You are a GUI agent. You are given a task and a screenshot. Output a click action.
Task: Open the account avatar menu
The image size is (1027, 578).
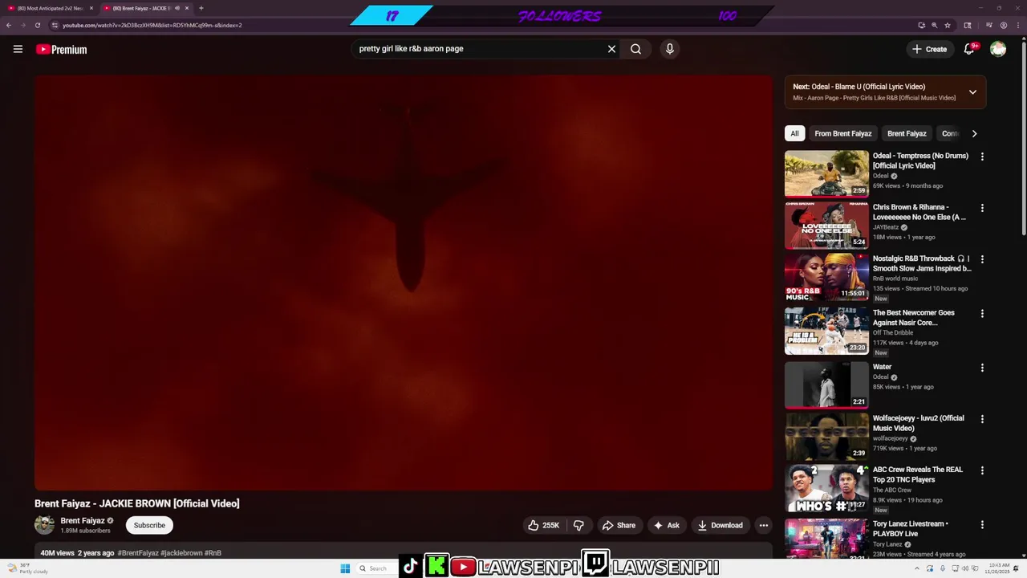click(x=998, y=49)
